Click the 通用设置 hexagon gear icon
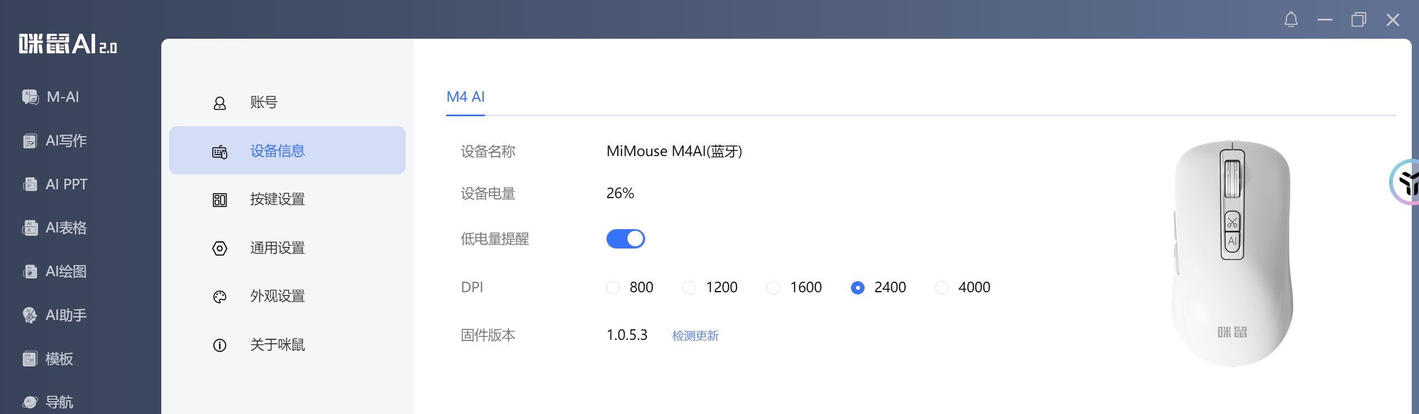The image size is (1419, 414). [x=220, y=249]
